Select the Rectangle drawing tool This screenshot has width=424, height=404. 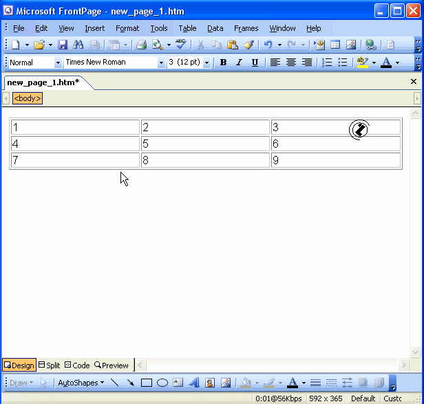pos(147,383)
